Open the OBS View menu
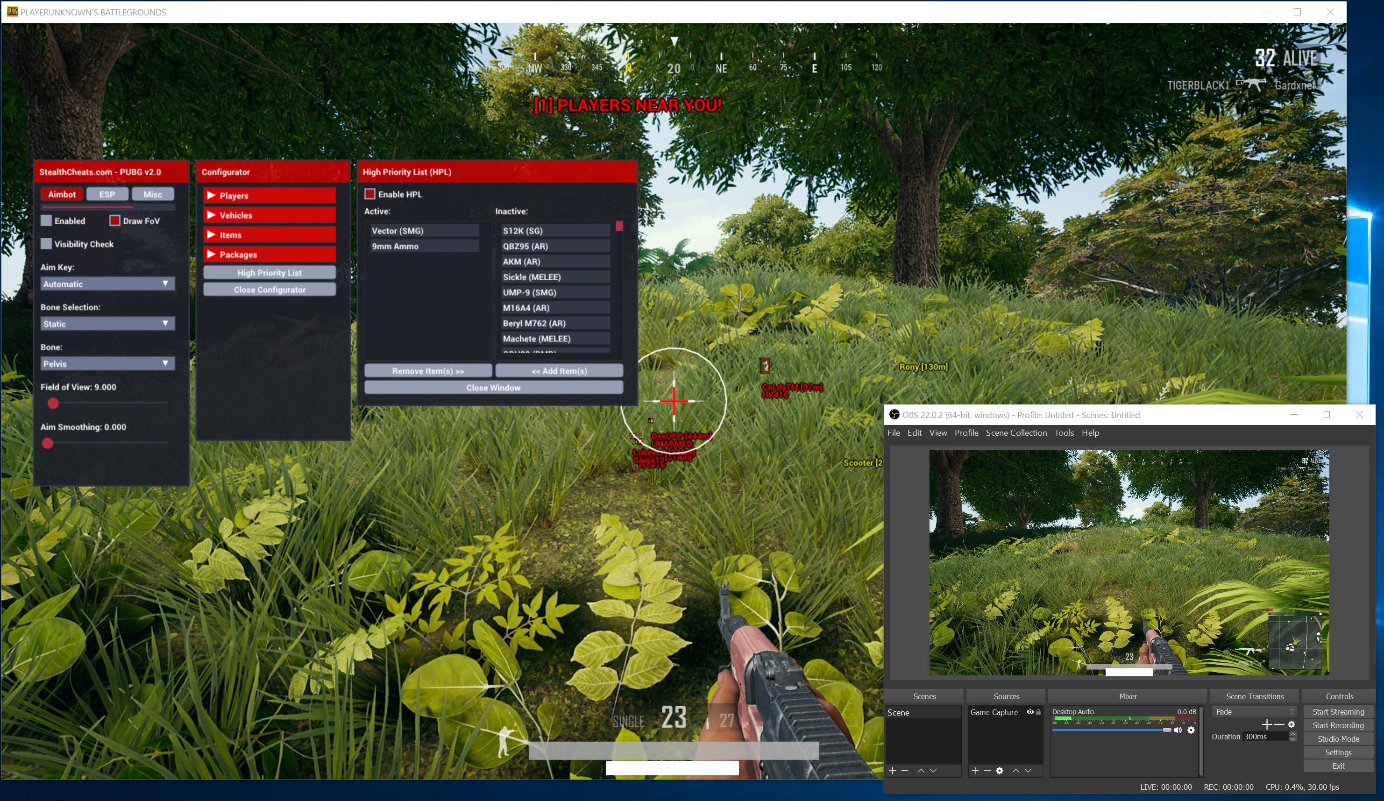 click(938, 432)
